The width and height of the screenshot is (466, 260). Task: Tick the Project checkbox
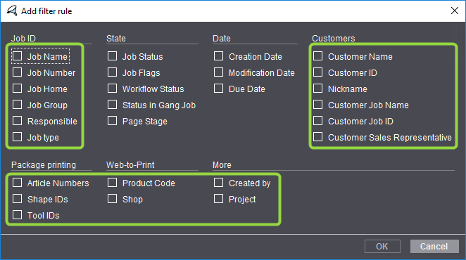(218, 199)
